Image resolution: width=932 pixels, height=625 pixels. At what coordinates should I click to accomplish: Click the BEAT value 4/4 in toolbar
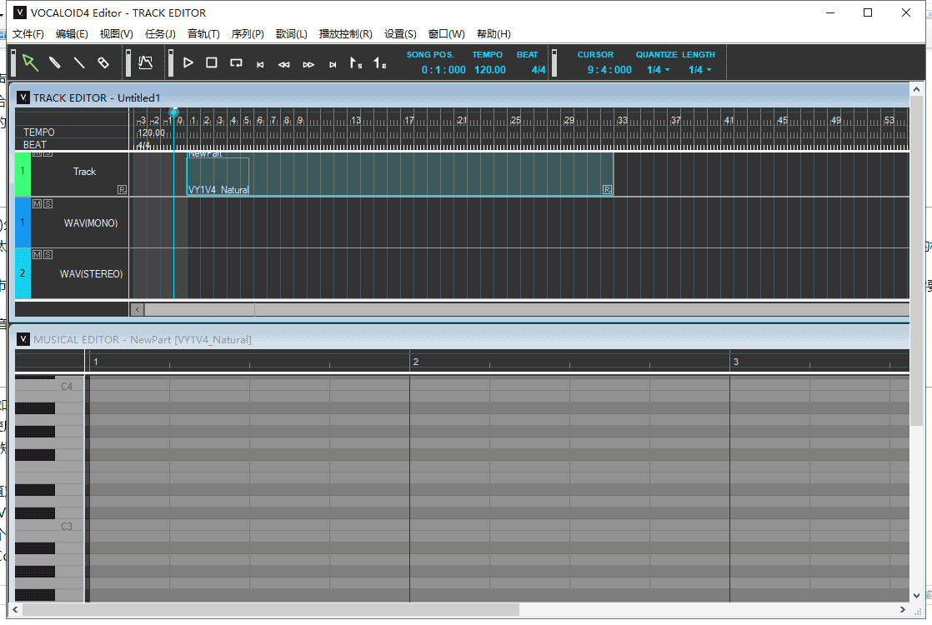[539, 69]
